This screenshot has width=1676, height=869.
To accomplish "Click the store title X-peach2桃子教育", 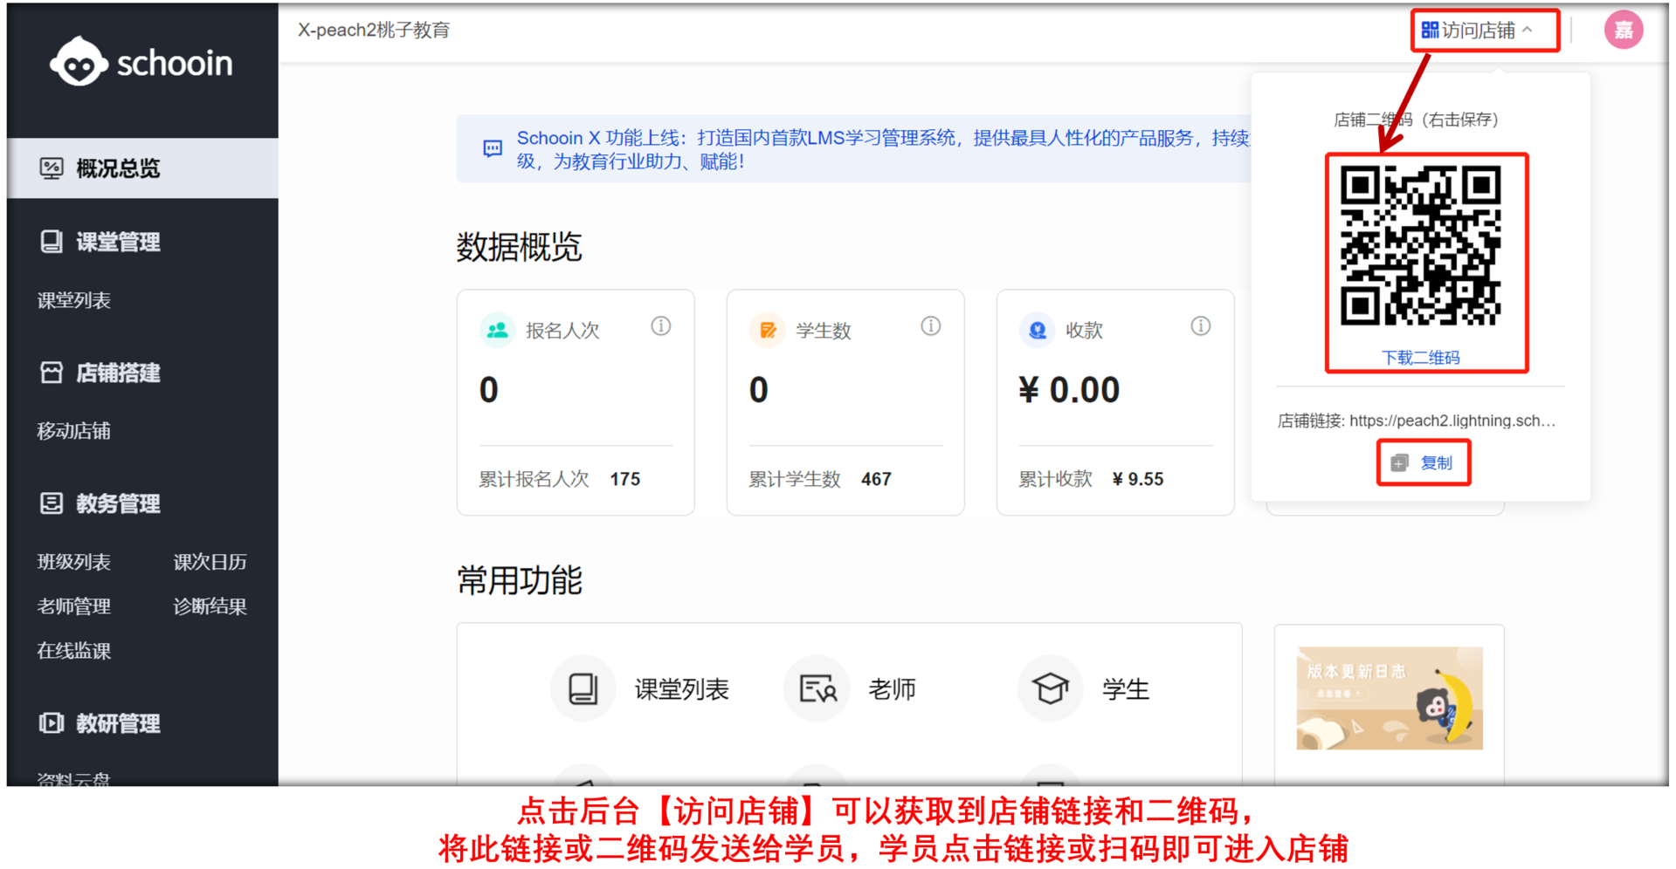I will pos(374,31).
